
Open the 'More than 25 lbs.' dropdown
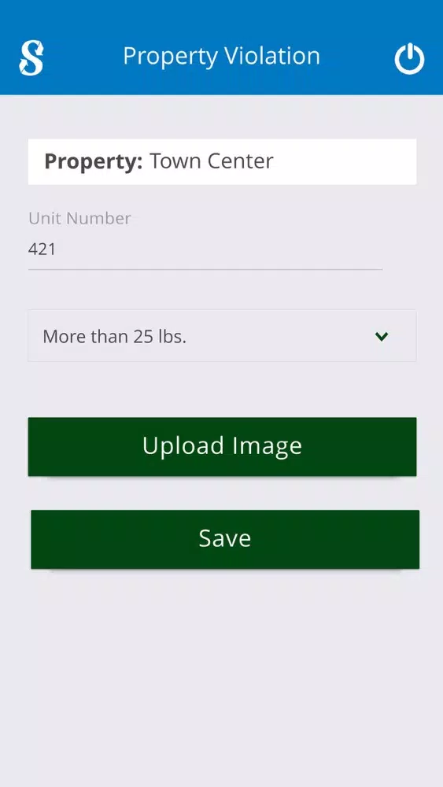click(222, 336)
